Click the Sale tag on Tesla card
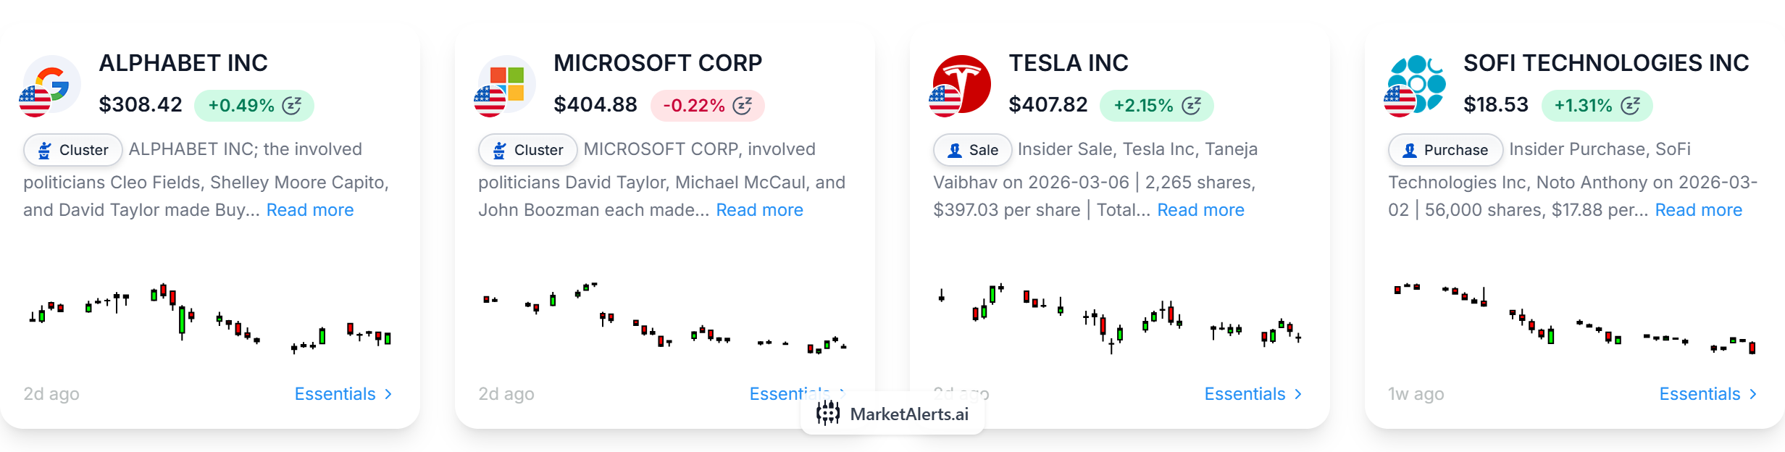Image resolution: width=1785 pixels, height=452 pixels. tap(973, 150)
